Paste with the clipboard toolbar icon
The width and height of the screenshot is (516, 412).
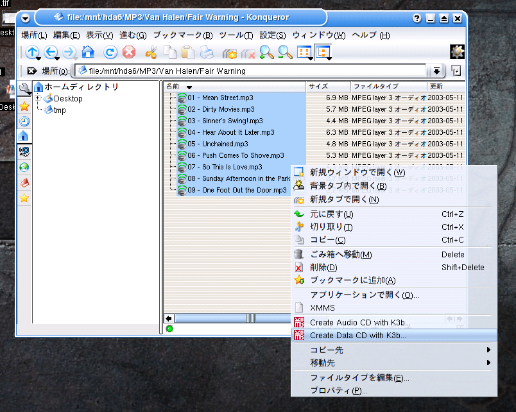188,52
